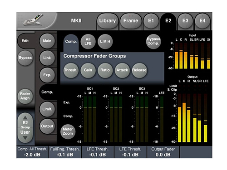The width and height of the screenshot is (227, 170).
Task: Select the L M H sub-tab
Action: pyautogui.click(x=105, y=41)
